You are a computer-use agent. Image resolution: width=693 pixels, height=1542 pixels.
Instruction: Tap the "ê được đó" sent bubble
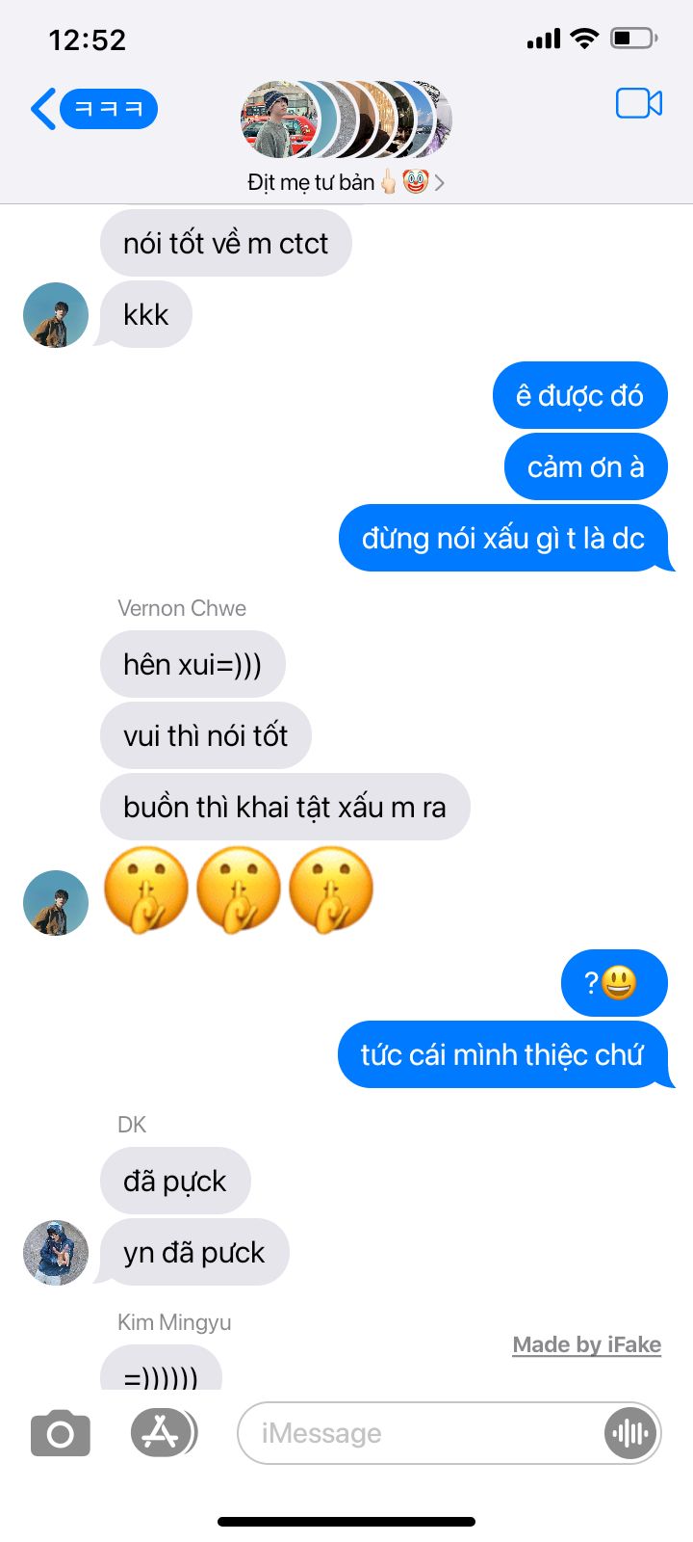point(580,395)
